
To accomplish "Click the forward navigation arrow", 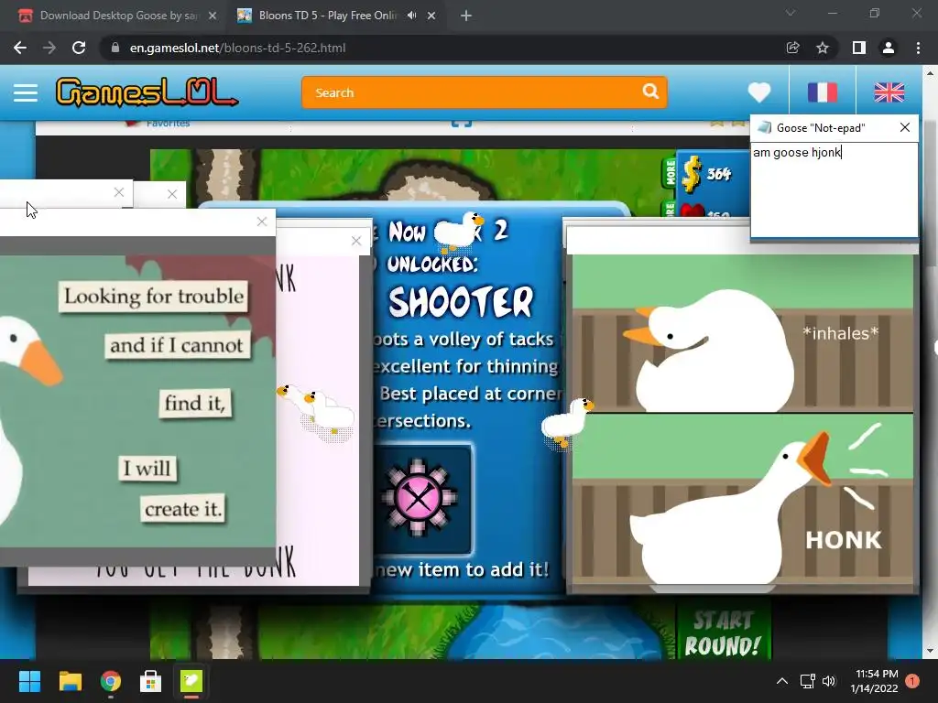I will coord(49,48).
